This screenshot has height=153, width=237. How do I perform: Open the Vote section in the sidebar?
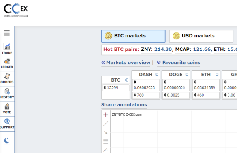7,109
